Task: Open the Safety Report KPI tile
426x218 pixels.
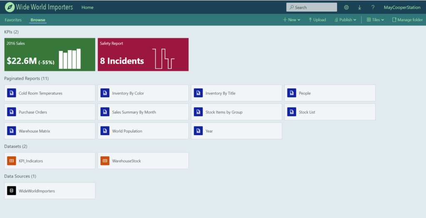Action: pyautogui.click(x=143, y=55)
